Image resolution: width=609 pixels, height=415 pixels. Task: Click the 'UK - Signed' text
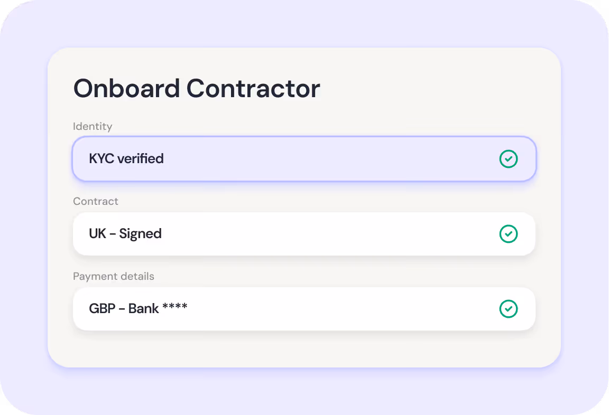click(x=125, y=234)
